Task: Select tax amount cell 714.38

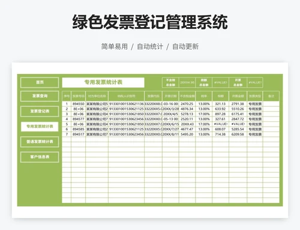Action: point(220,135)
